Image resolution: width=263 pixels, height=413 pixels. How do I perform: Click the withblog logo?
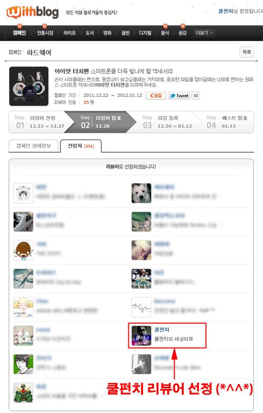click(33, 12)
